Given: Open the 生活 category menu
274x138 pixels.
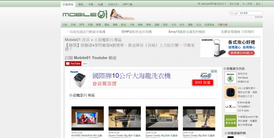Looking at the screenshot, I should 199,25.
